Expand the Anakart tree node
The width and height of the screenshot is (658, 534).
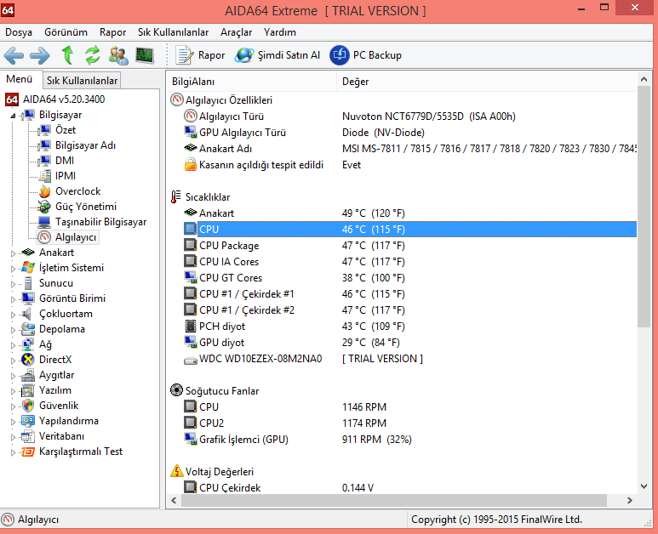coord(13,253)
